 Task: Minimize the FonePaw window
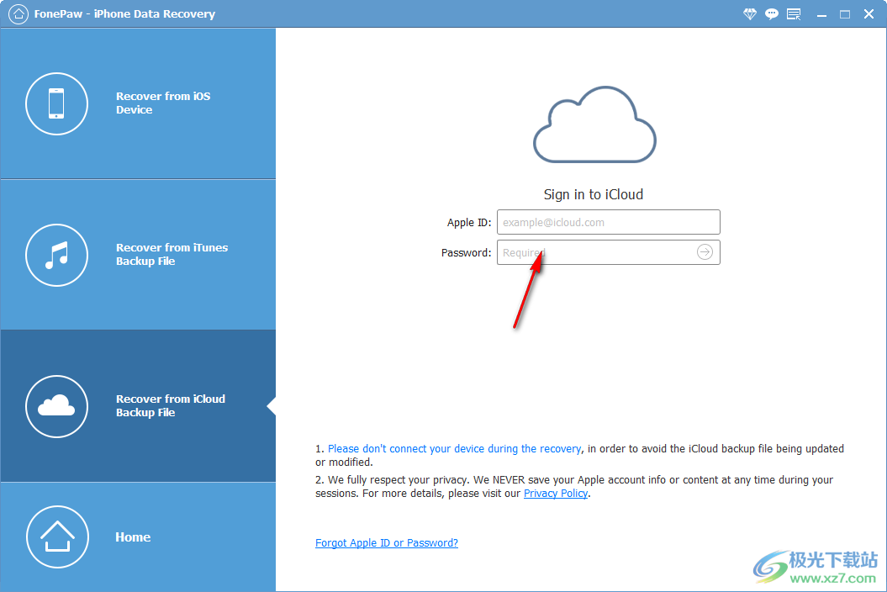[x=821, y=14]
